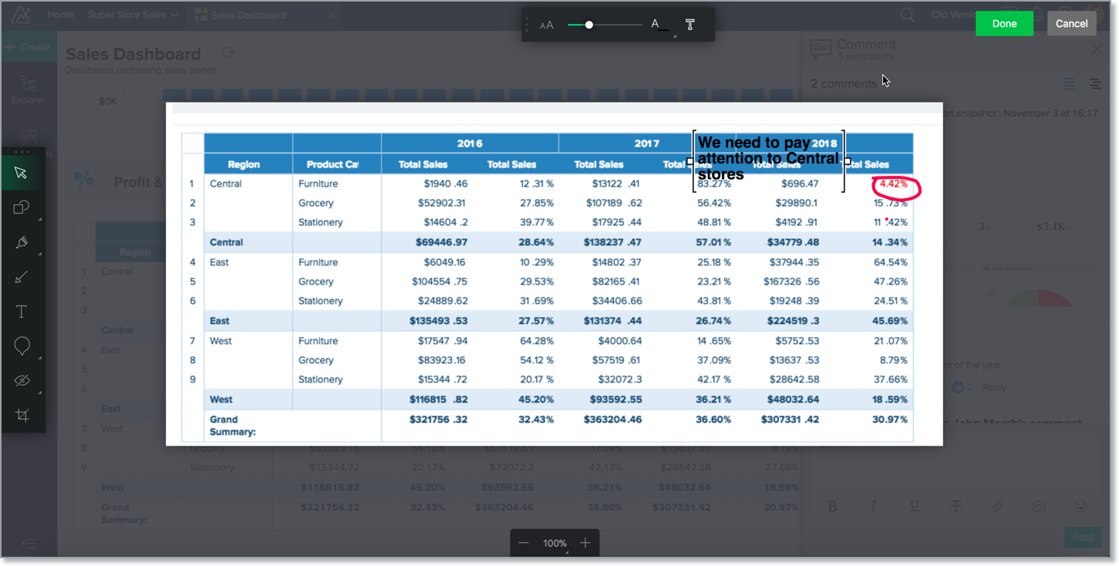Grab the text toolbar drag handle
Image resolution: width=1119 pixels, height=566 pixels.
pyautogui.click(x=527, y=25)
